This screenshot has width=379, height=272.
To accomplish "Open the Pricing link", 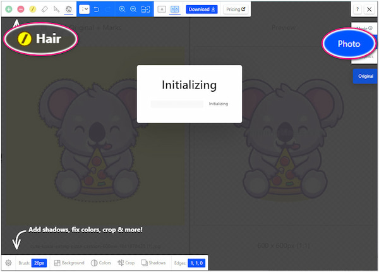I will pos(236,9).
